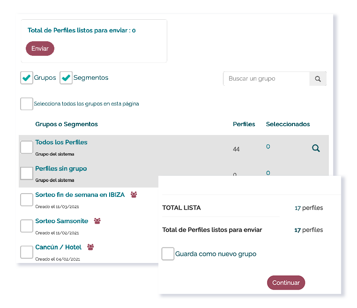Click group icon next to Cancún / Hotel
The image size is (357, 308).
[90, 247]
